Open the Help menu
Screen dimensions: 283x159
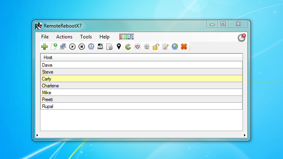pyautogui.click(x=104, y=37)
